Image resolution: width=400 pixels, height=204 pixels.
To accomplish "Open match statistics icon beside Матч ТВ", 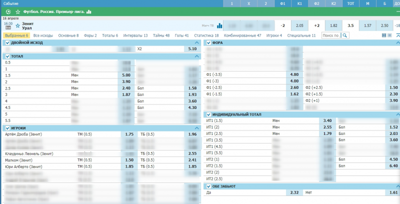I will [x=218, y=25].
